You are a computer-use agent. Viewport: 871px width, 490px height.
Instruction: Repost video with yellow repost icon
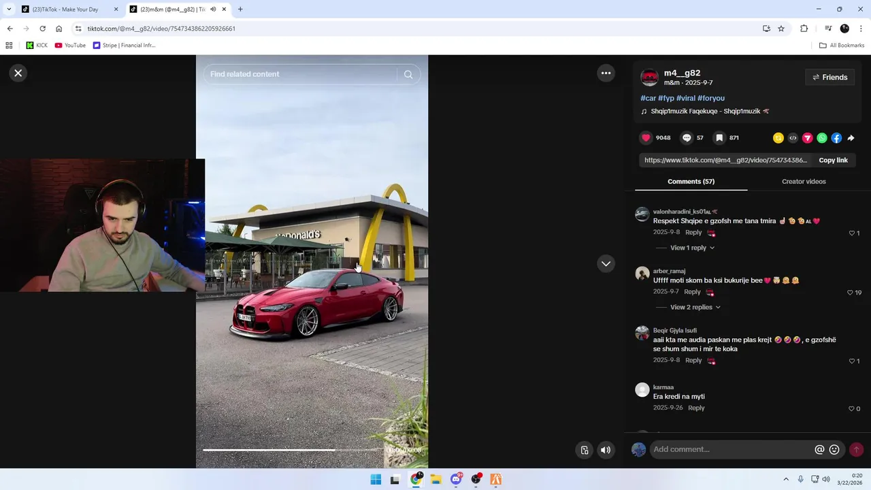778,138
